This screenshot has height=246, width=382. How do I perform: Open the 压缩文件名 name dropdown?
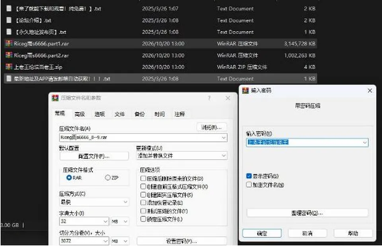tap(224, 138)
